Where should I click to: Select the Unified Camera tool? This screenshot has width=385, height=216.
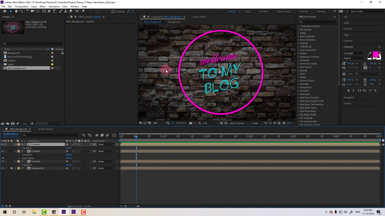point(32,11)
